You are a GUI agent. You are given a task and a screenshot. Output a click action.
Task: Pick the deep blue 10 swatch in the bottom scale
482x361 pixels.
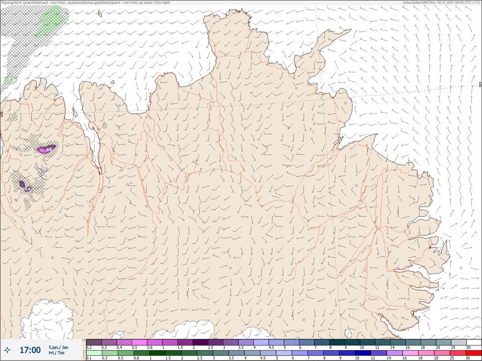coord(363,353)
